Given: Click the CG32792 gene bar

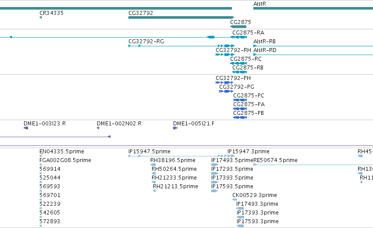Looking at the screenshot, I should pyautogui.click(x=181, y=17).
